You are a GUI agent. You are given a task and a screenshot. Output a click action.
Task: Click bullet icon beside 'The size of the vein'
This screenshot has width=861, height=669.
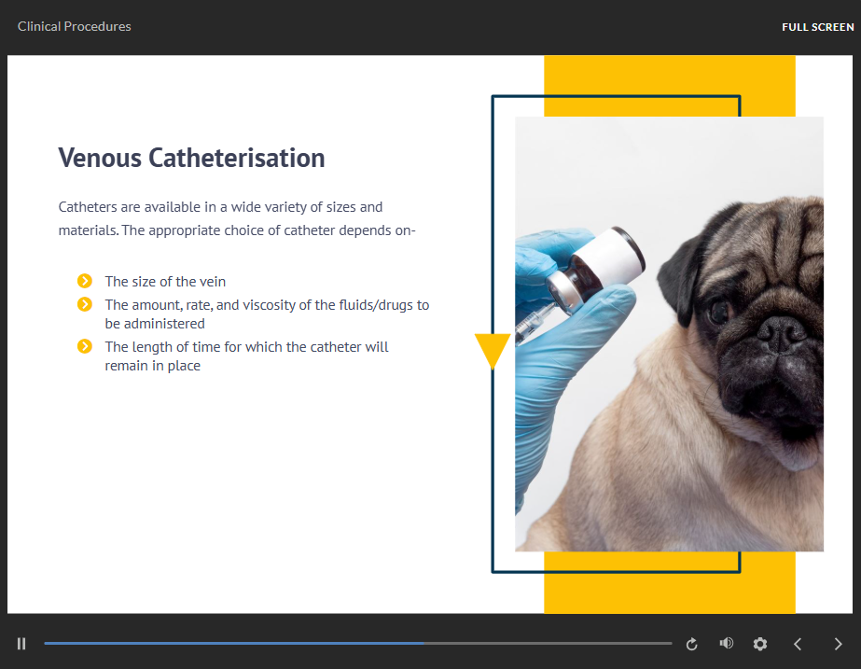point(85,281)
